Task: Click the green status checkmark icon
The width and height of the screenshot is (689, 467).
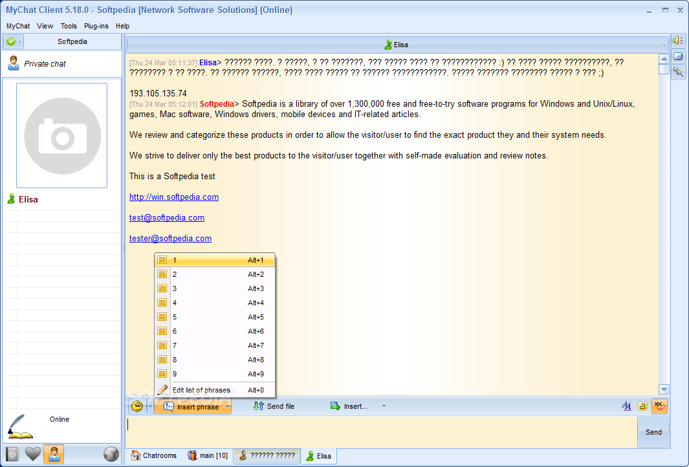Action: (x=11, y=41)
